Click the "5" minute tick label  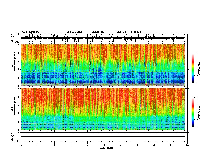pos(104,145)
